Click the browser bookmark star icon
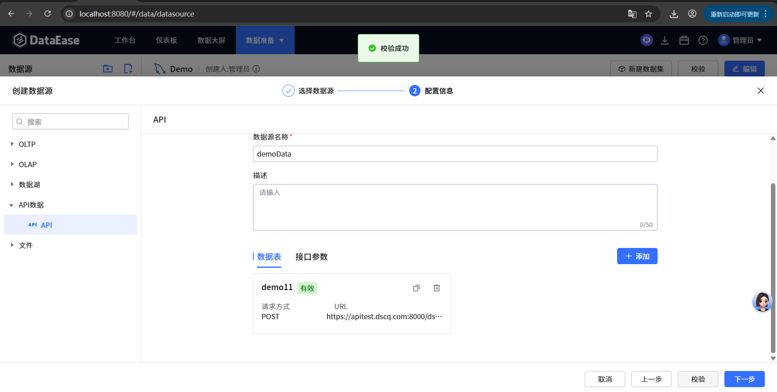This screenshot has height=392, width=777. (x=649, y=14)
